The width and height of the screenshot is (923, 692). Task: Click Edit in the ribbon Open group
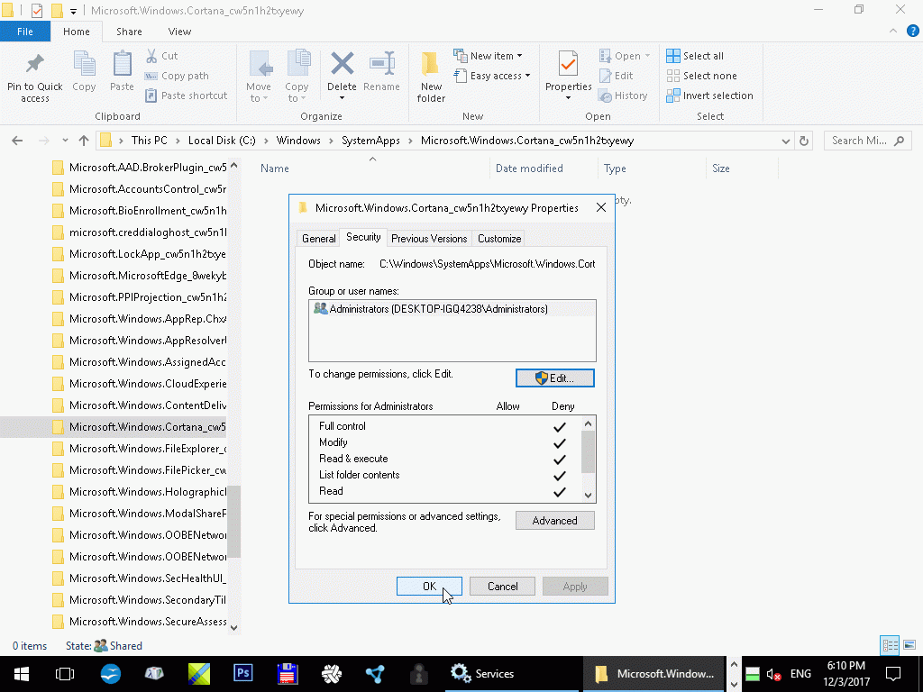tap(616, 76)
